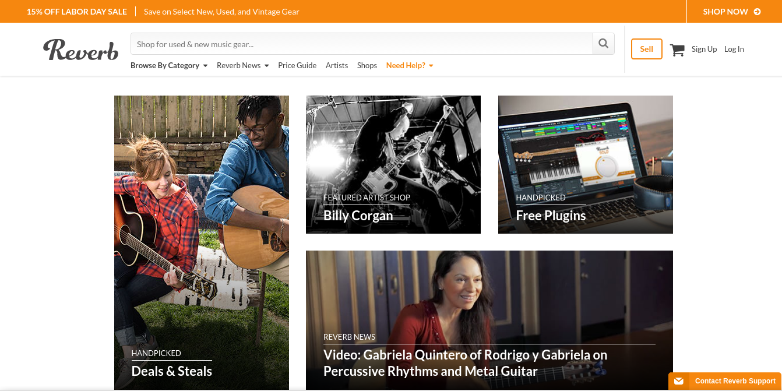Open the Price Guide menu item
Image resolution: width=782 pixels, height=391 pixels.
(297, 65)
